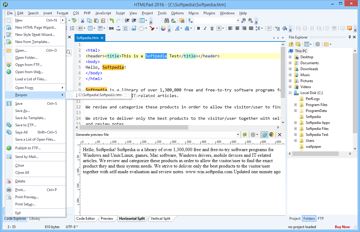Switch to the Preview tab
The width and height of the screenshot is (360, 232).
(107, 219)
